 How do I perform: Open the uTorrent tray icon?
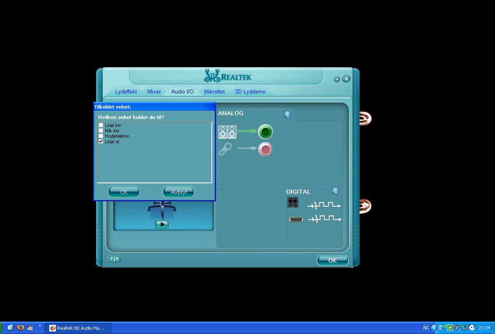[449, 328]
